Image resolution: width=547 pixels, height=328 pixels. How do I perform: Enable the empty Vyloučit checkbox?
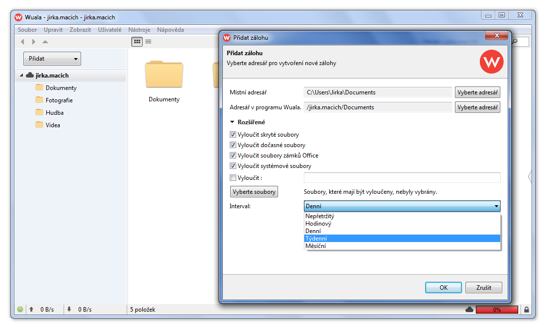(233, 178)
